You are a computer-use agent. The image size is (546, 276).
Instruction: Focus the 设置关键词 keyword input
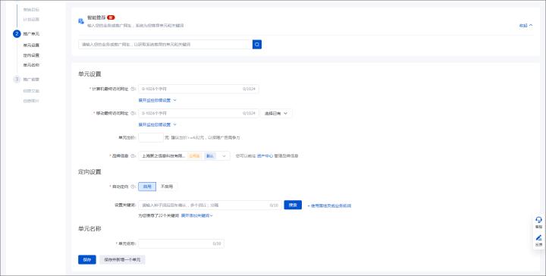tap(210, 205)
